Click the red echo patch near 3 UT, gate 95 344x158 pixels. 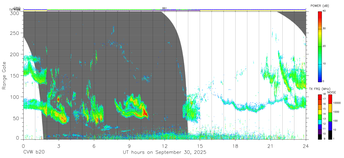click(58, 99)
